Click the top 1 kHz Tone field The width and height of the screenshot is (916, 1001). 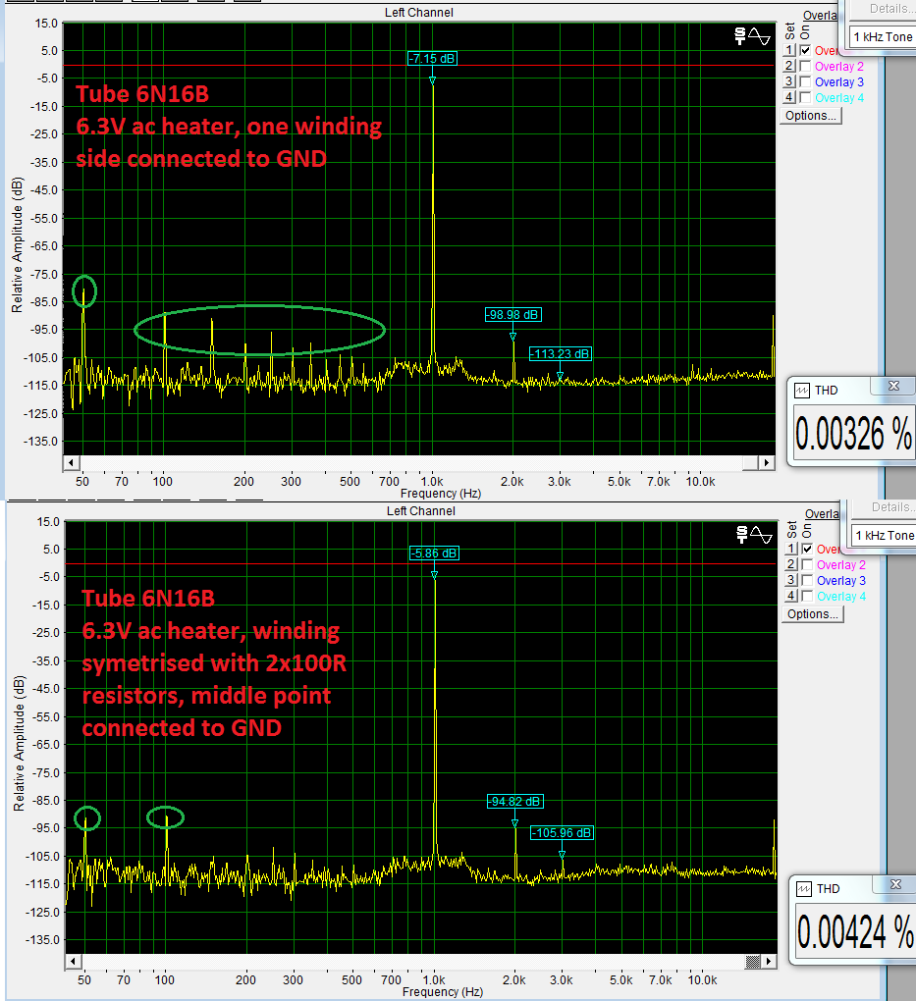(x=883, y=37)
